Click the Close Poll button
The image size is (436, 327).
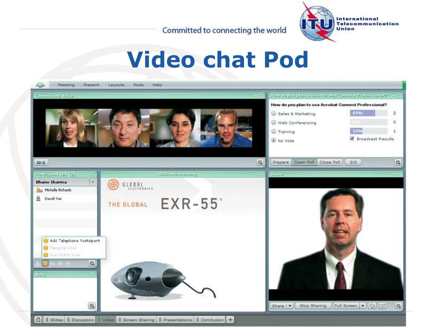330,162
